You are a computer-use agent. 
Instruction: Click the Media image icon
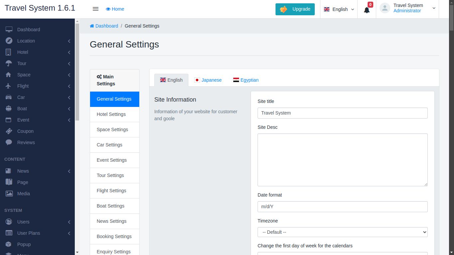pos(9,194)
